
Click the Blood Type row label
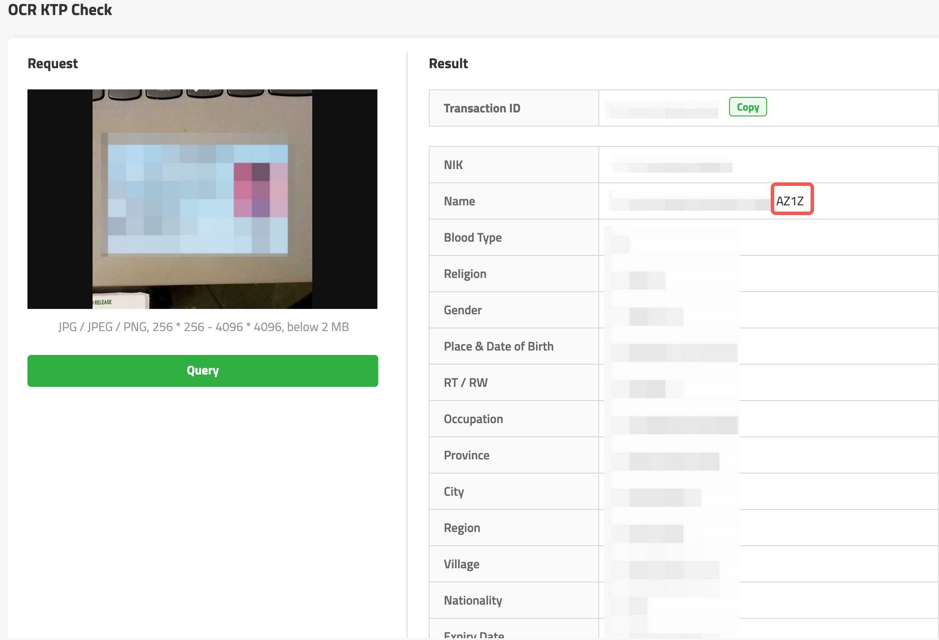[473, 238]
